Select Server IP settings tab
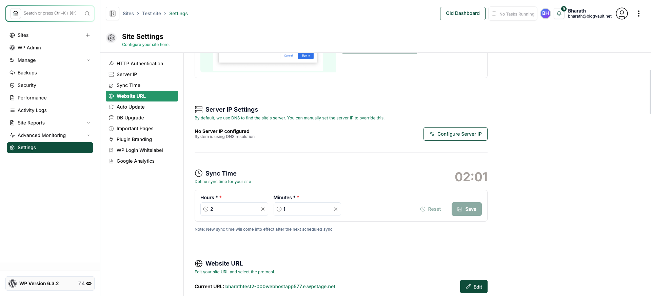 click(142, 74)
